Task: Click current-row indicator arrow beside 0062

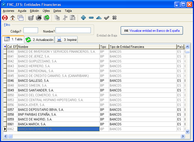Action: 5,129
